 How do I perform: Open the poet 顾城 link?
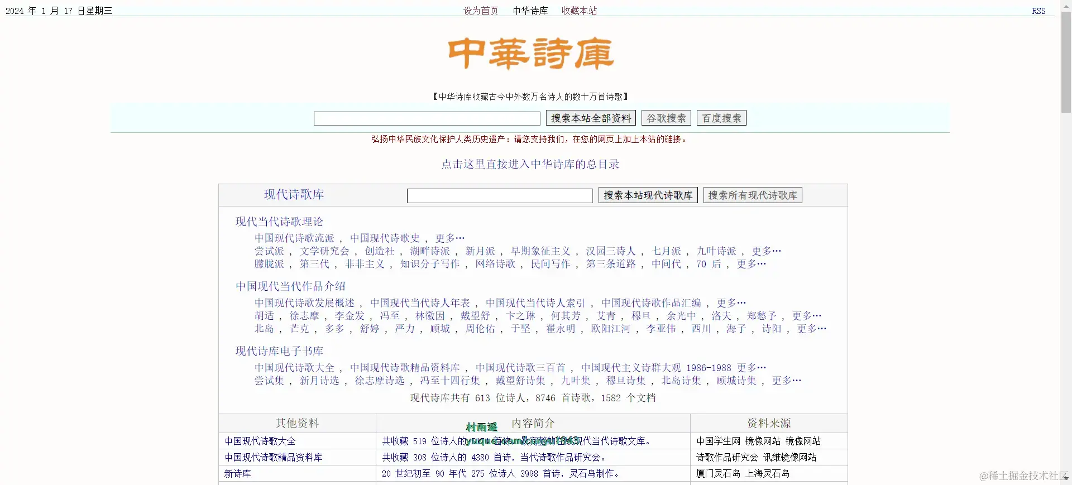pyautogui.click(x=440, y=329)
